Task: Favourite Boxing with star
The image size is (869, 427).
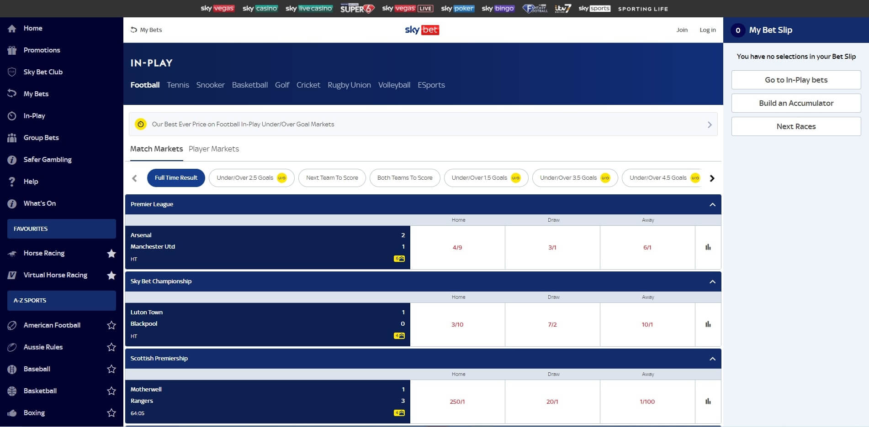Action: pos(111,413)
